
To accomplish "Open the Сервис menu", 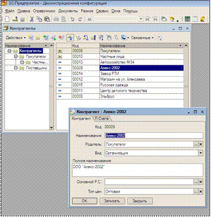I will tap(102, 11).
